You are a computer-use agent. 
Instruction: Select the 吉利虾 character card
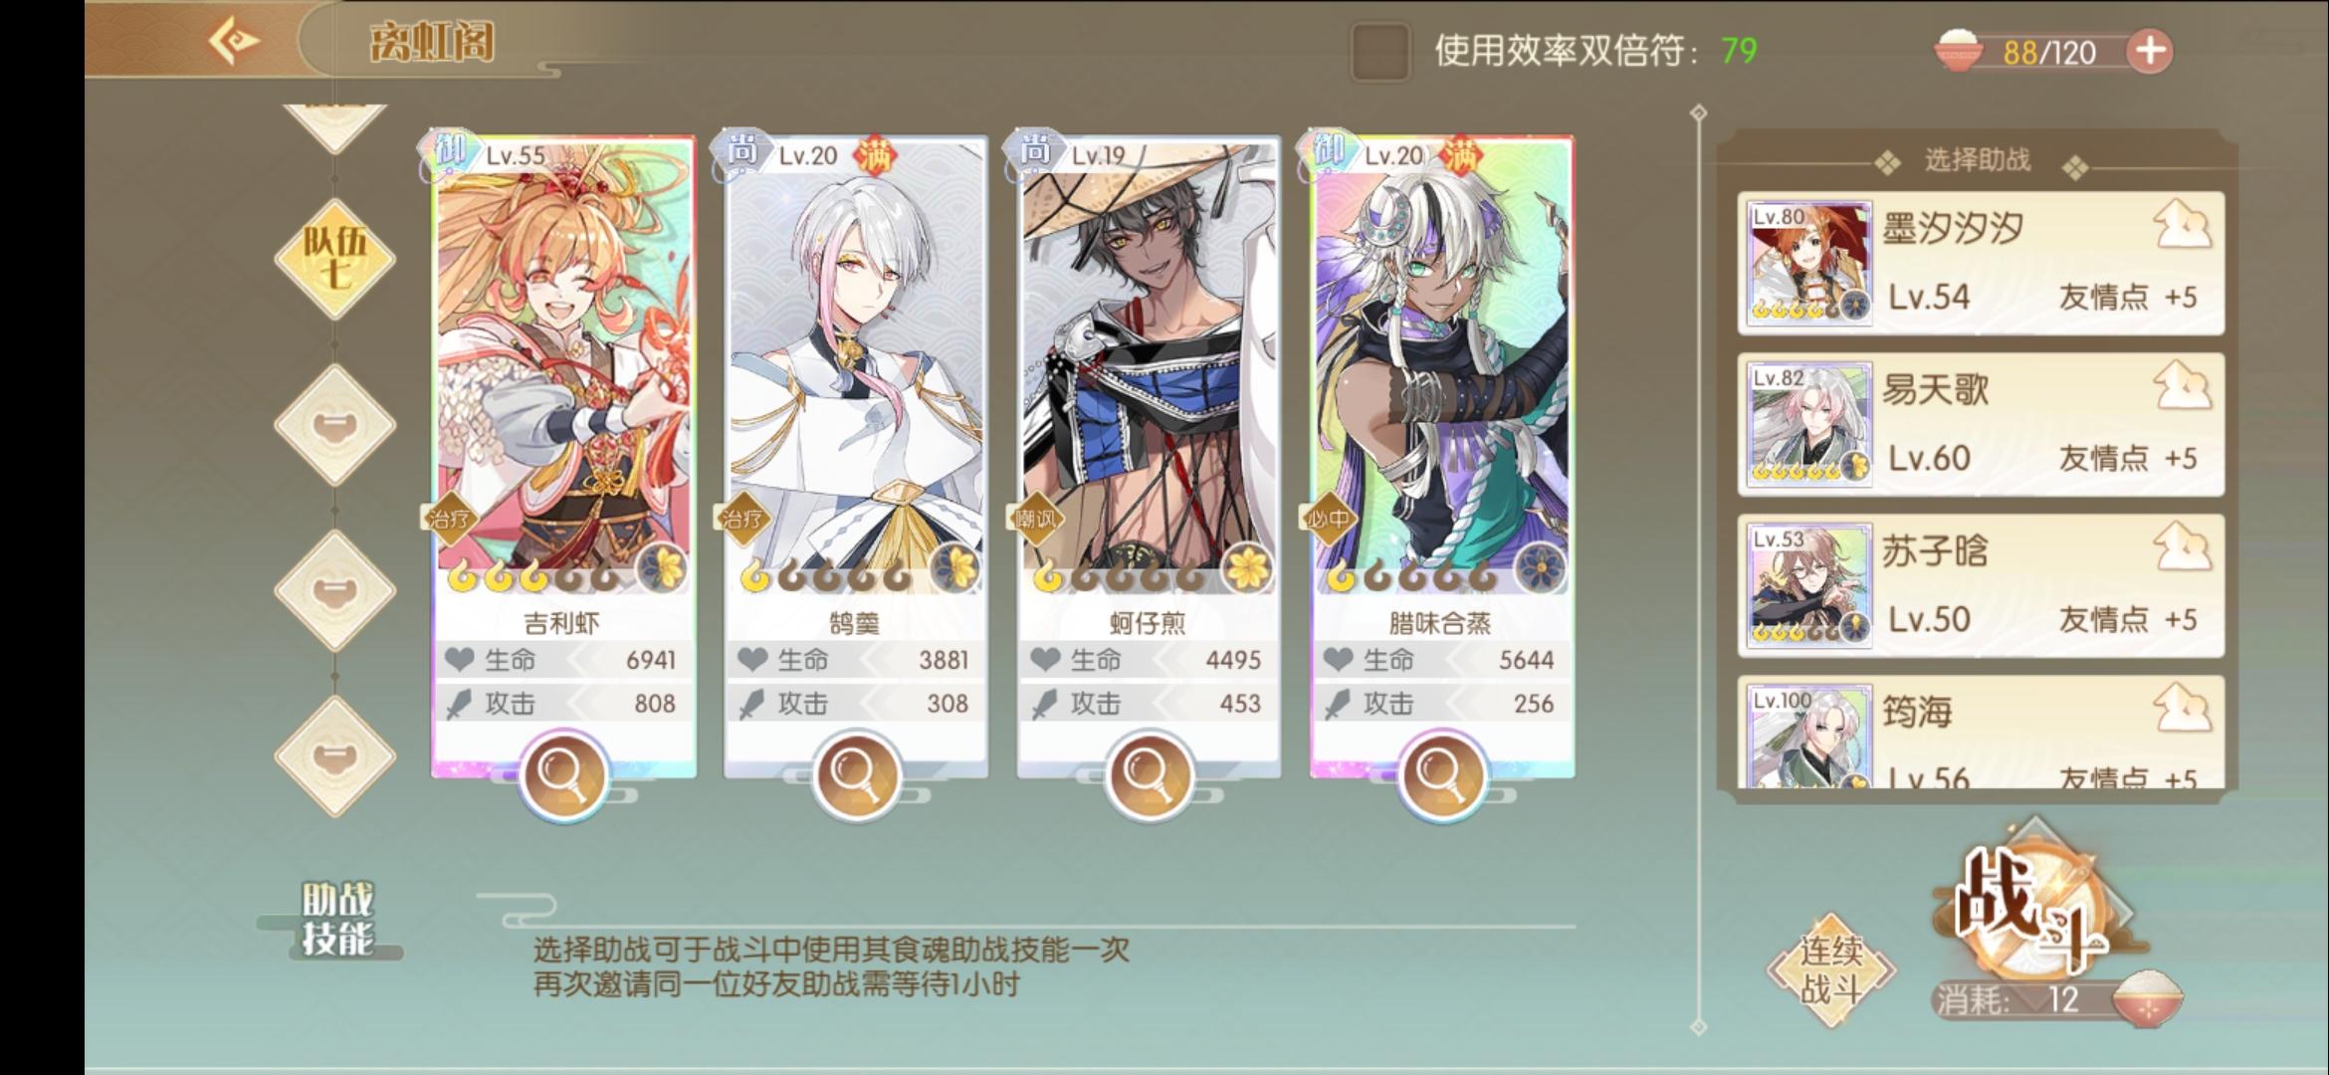(563, 456)
